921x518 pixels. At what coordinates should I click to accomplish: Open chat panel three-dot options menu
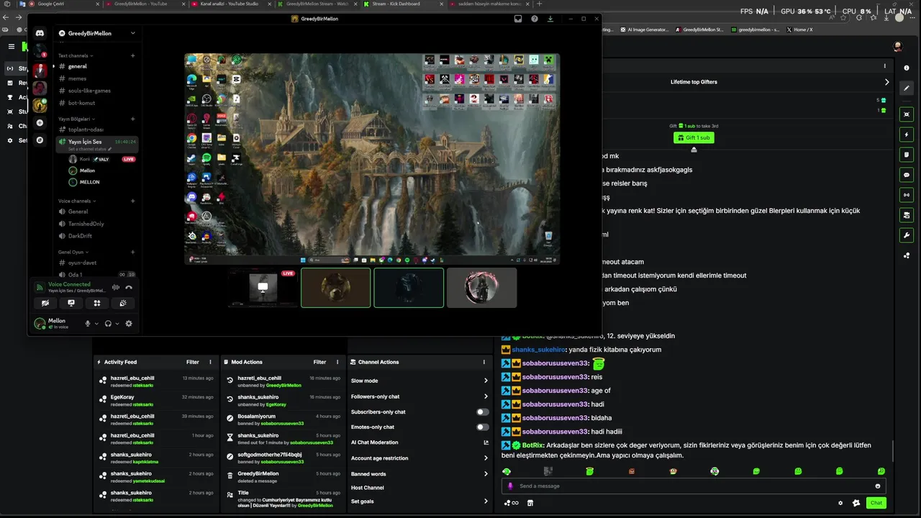(x=885, y=66)
